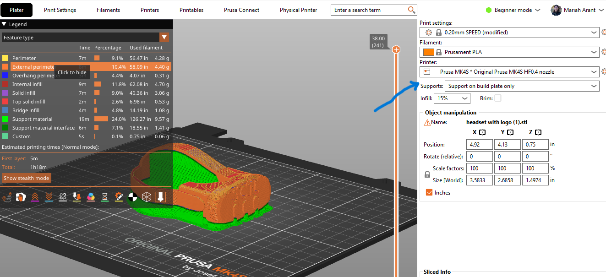Click Show stealth mode button

click(26, 178)
